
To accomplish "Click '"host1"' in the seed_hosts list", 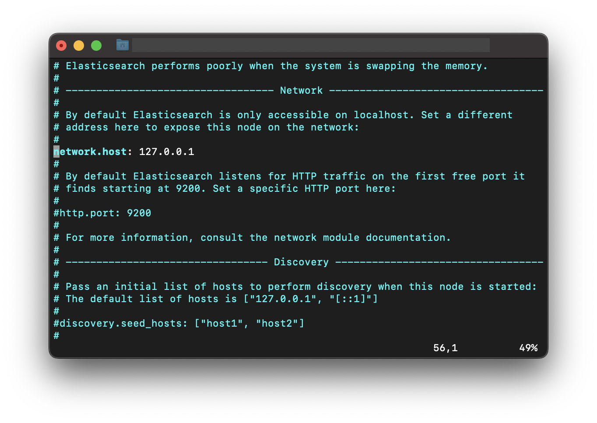I will 221,324.
